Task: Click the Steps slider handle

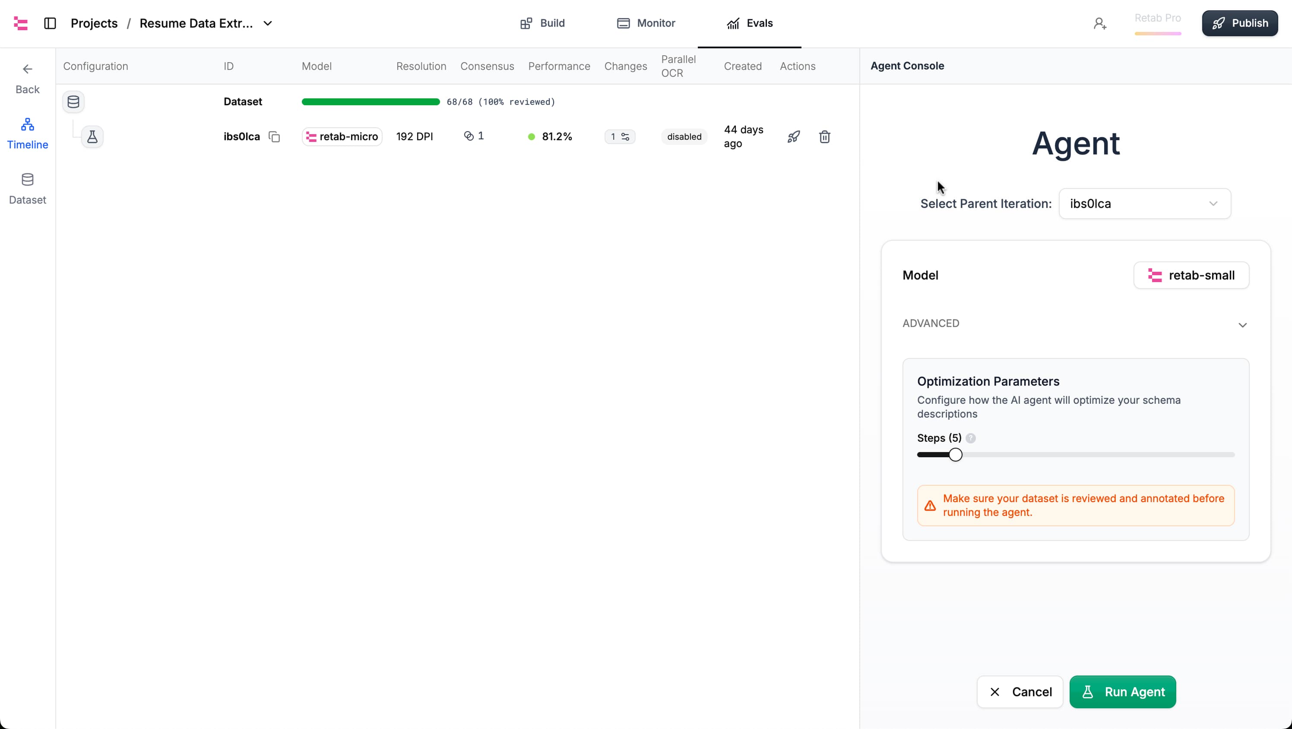Action: [x=956, y=454]
